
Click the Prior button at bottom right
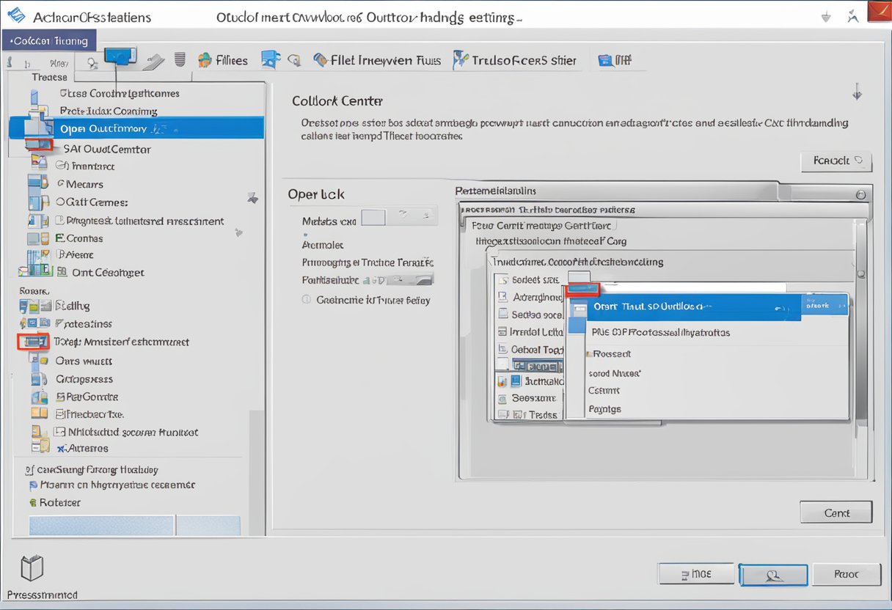[846, 574]
